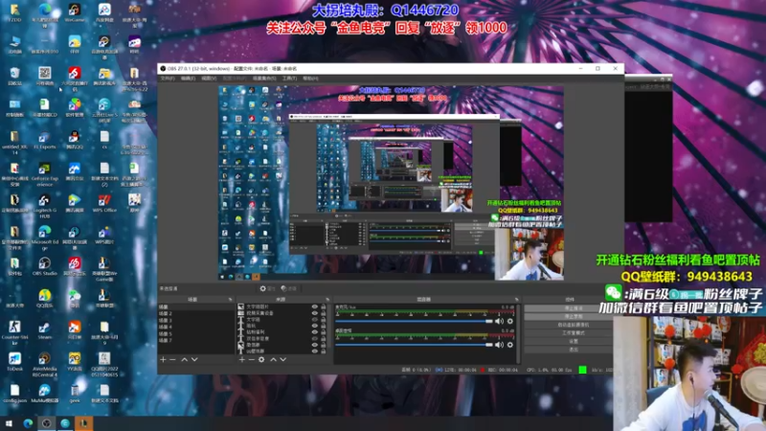Click 属性 properties button above Scenes

268,289
